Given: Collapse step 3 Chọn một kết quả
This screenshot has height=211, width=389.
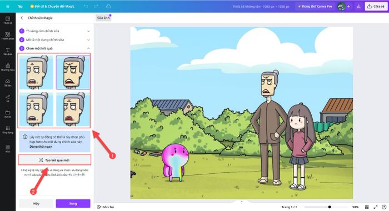Looking at the screenshot, I should 54,48.
